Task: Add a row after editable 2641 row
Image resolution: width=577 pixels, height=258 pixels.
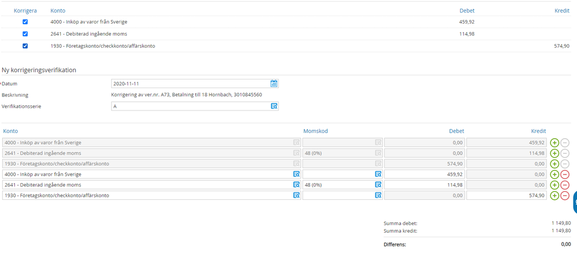Action: click(554, 185)
